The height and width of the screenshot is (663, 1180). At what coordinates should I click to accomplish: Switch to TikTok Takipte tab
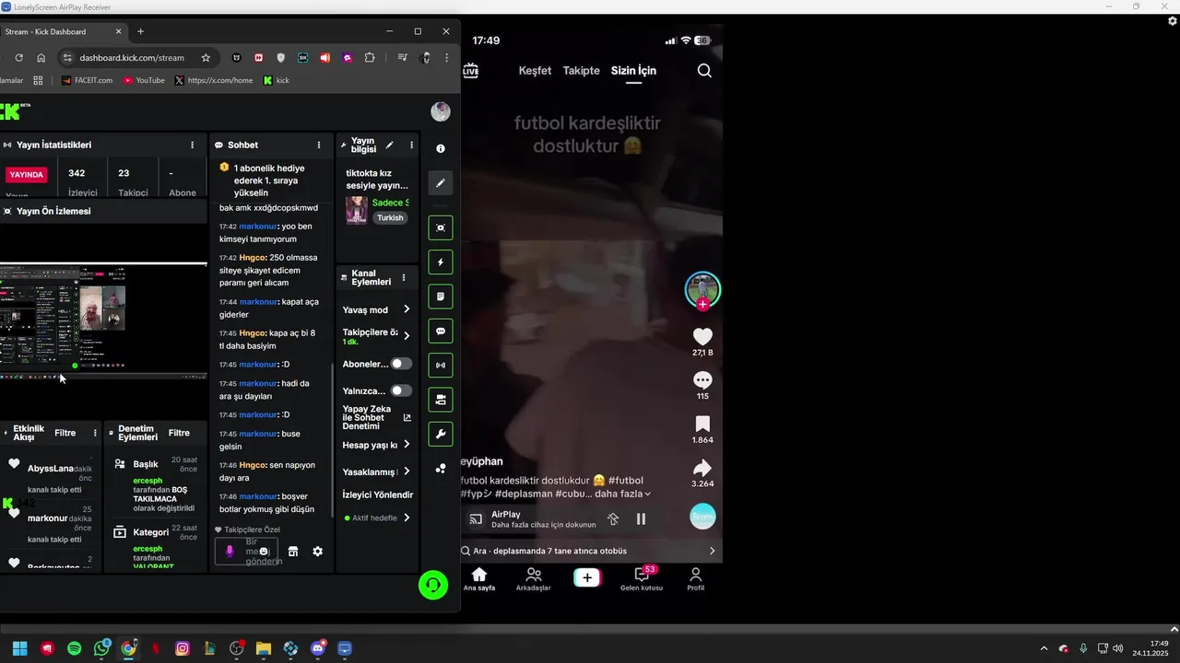point(581,71)
